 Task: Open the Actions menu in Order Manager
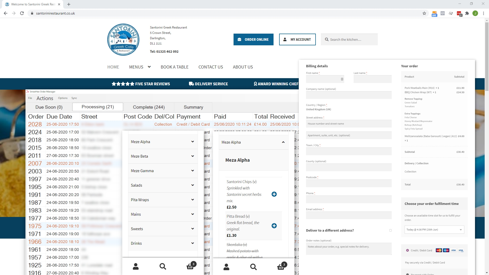(x=45, y=98)
